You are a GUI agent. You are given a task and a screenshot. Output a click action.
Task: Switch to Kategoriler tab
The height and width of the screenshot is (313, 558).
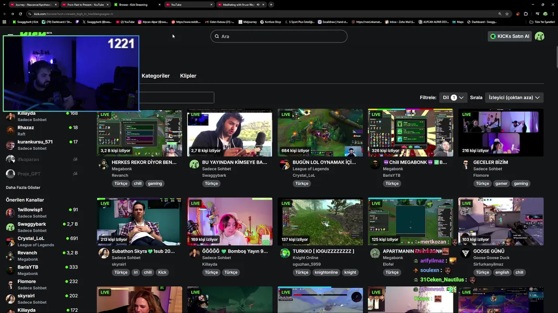(156, 76)
